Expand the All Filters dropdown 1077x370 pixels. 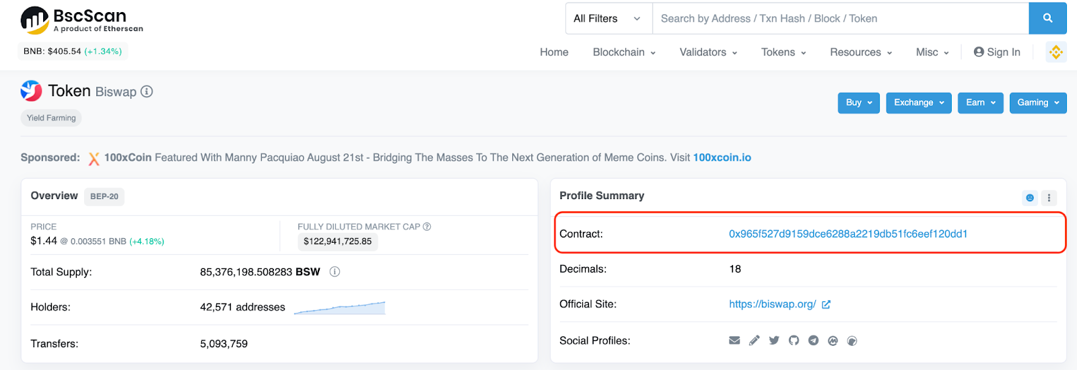pyautogui.click(x=609, y=18)
